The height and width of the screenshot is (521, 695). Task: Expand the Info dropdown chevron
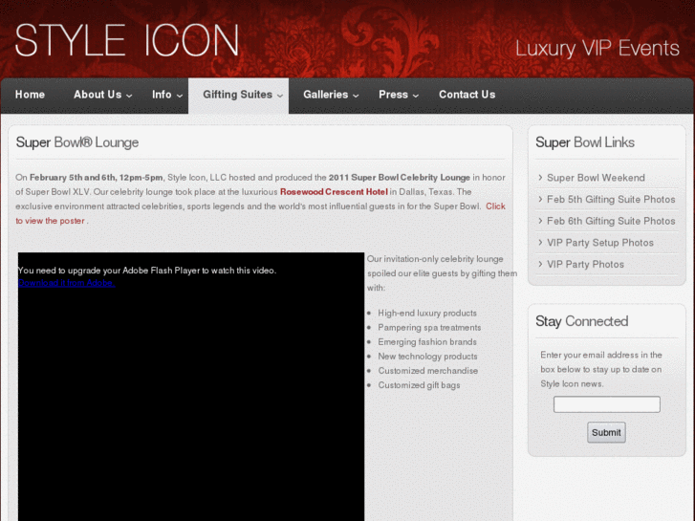pyautogui.click(x=180, y=96)
